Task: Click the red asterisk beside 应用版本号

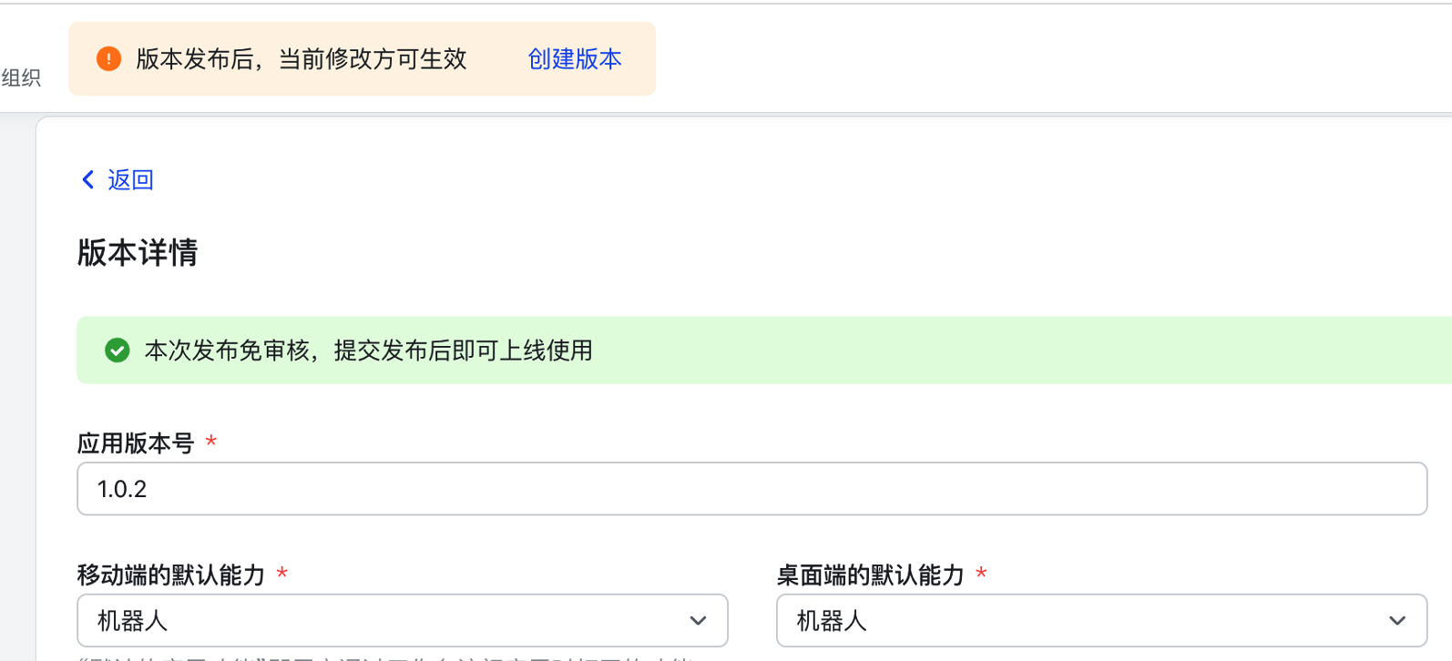Action: (211, 442)
